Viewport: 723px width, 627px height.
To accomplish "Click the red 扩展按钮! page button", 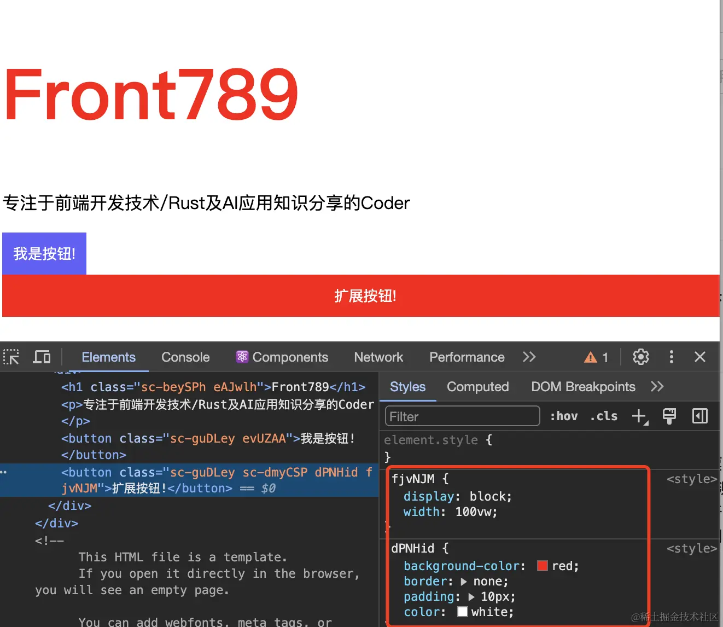I will pyautogui.click(x=360, y=295).
